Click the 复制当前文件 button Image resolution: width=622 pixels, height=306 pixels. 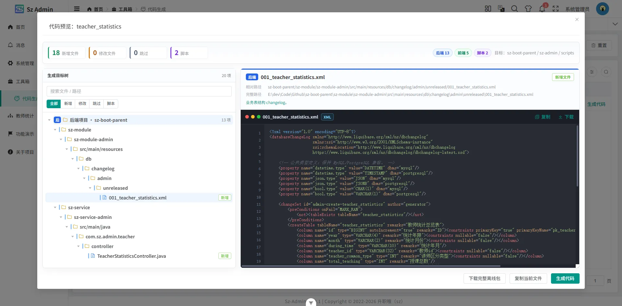(528, 278)
